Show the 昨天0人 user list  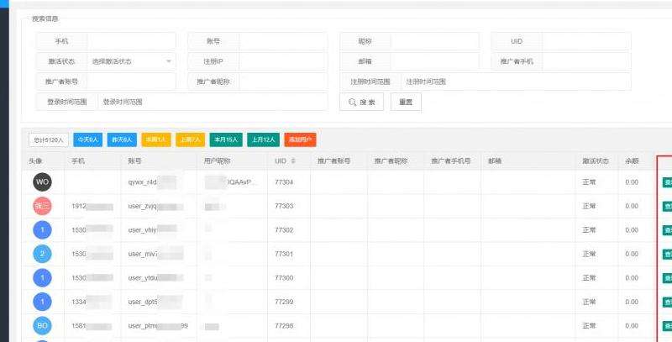[x=123, y=139]
